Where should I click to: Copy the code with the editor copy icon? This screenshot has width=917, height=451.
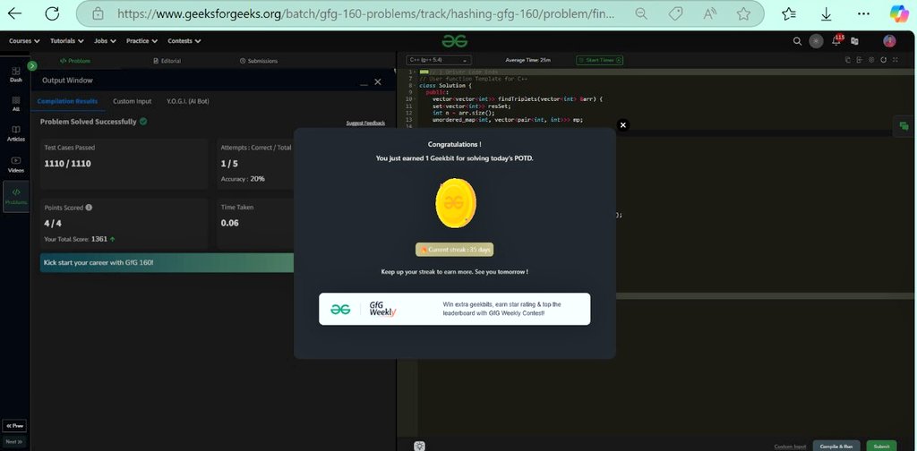click(x=847, y=60)
